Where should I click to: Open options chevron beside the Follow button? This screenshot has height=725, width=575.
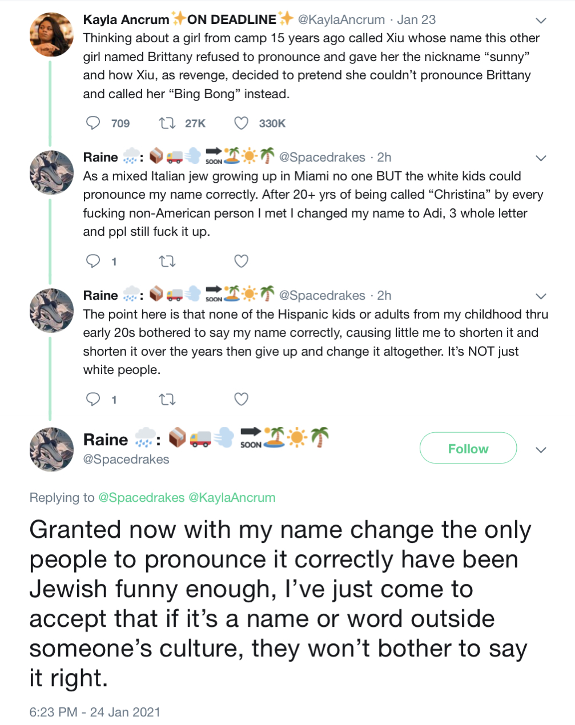pos(541,449)
